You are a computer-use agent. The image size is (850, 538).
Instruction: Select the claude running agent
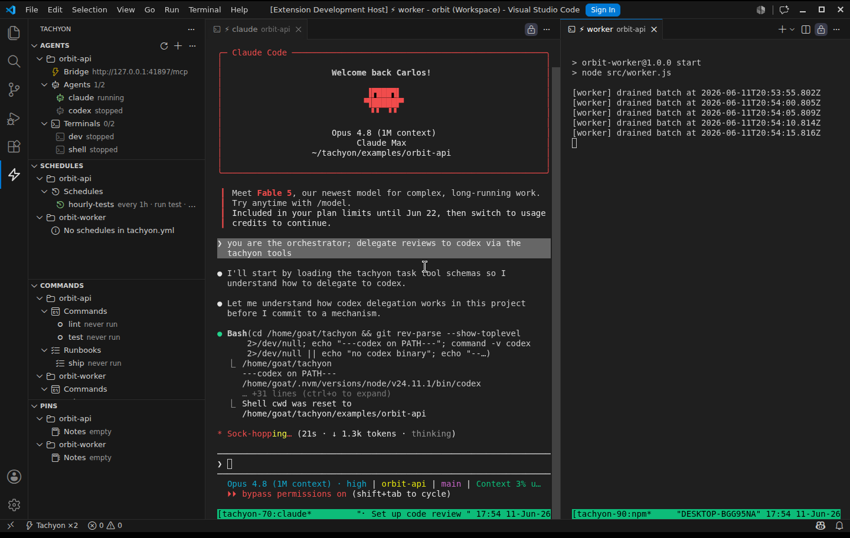click(117, 97)
